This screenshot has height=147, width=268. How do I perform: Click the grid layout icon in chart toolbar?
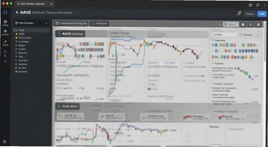pyautogui.click(x=243, y=25)
